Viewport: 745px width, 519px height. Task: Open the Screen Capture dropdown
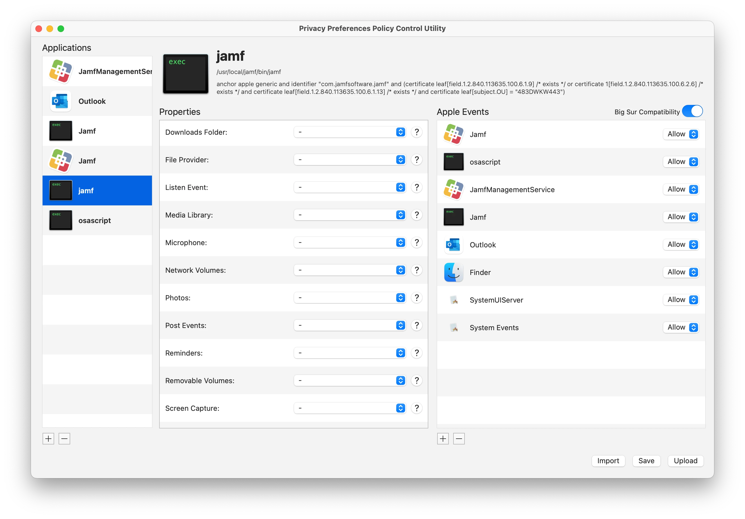[x=350, y=407]
